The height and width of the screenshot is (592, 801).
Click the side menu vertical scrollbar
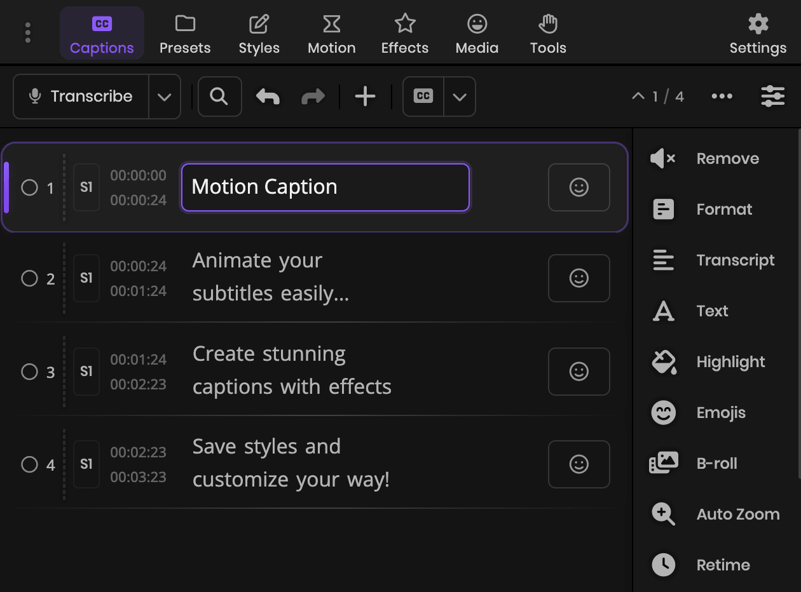pos(799,304)
